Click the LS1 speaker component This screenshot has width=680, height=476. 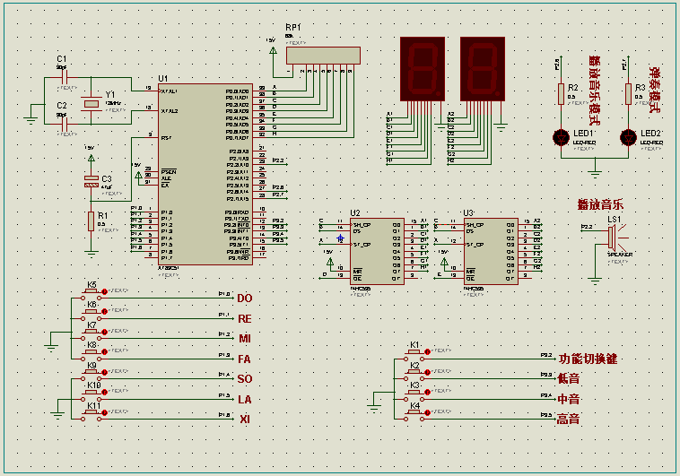tap(613, 237)
